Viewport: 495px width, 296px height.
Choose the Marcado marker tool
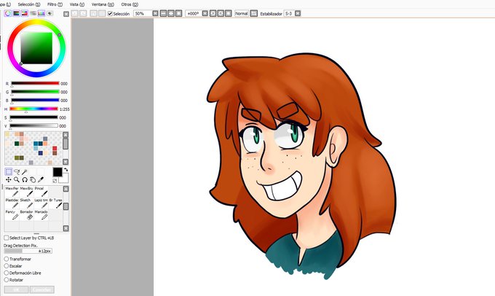click(41, 215)
